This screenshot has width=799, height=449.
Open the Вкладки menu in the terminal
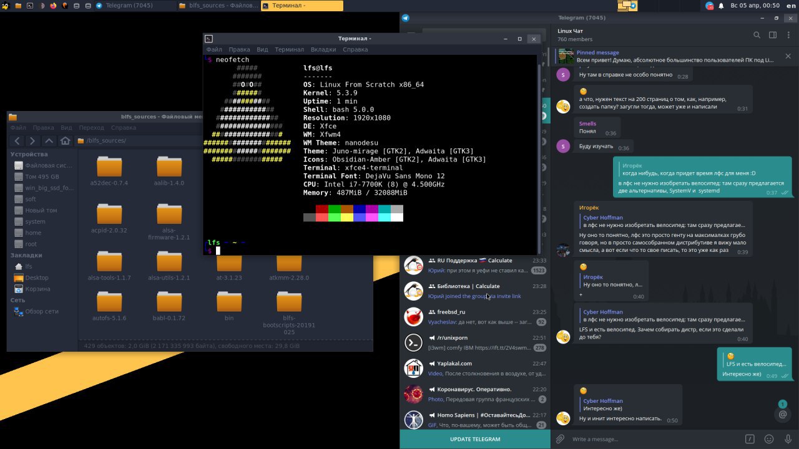coord(323,49)
